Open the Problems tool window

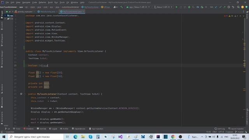tap(28, 129)
